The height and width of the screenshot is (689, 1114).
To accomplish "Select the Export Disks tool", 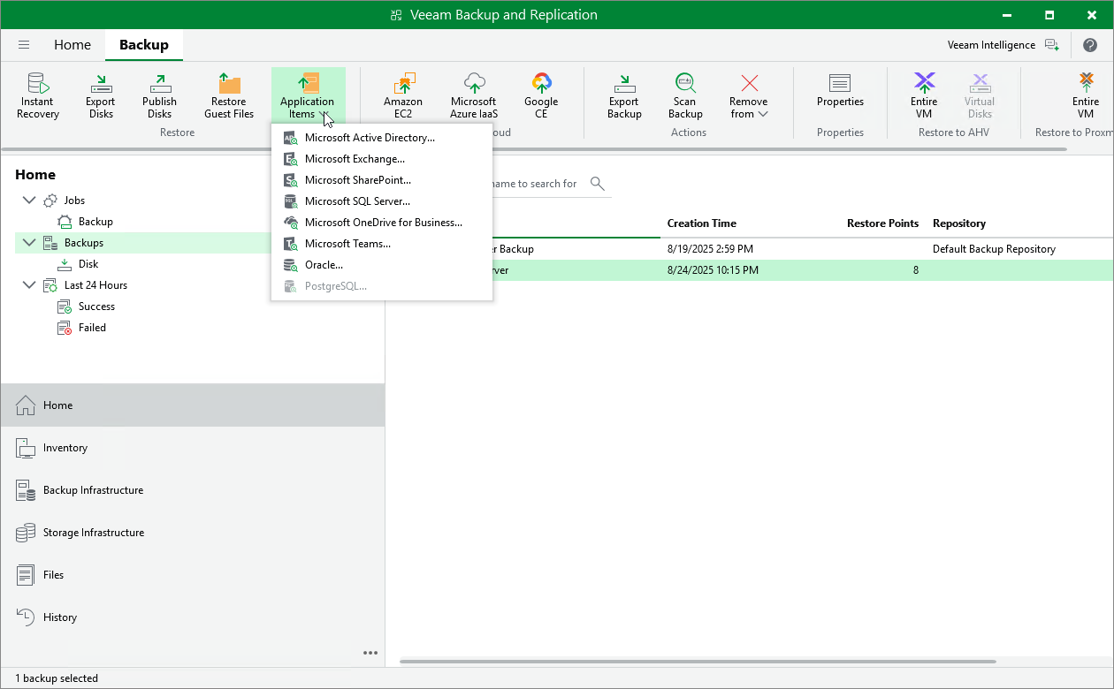I will point(101,95).
